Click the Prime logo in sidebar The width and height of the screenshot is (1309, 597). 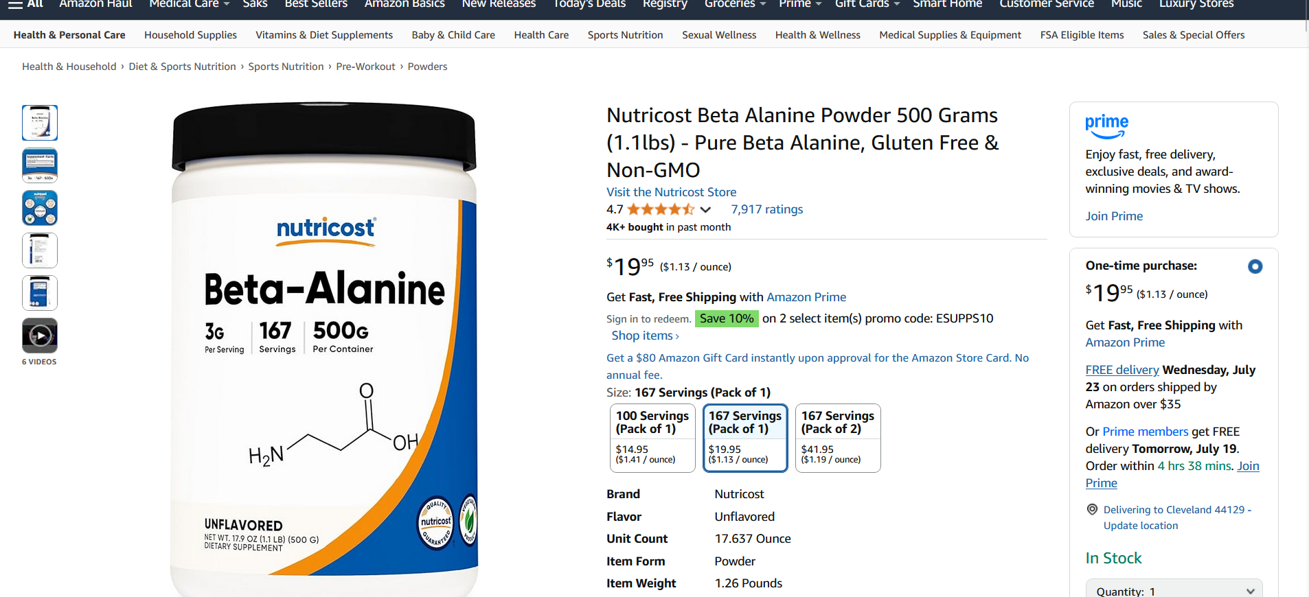(1106, 126)
